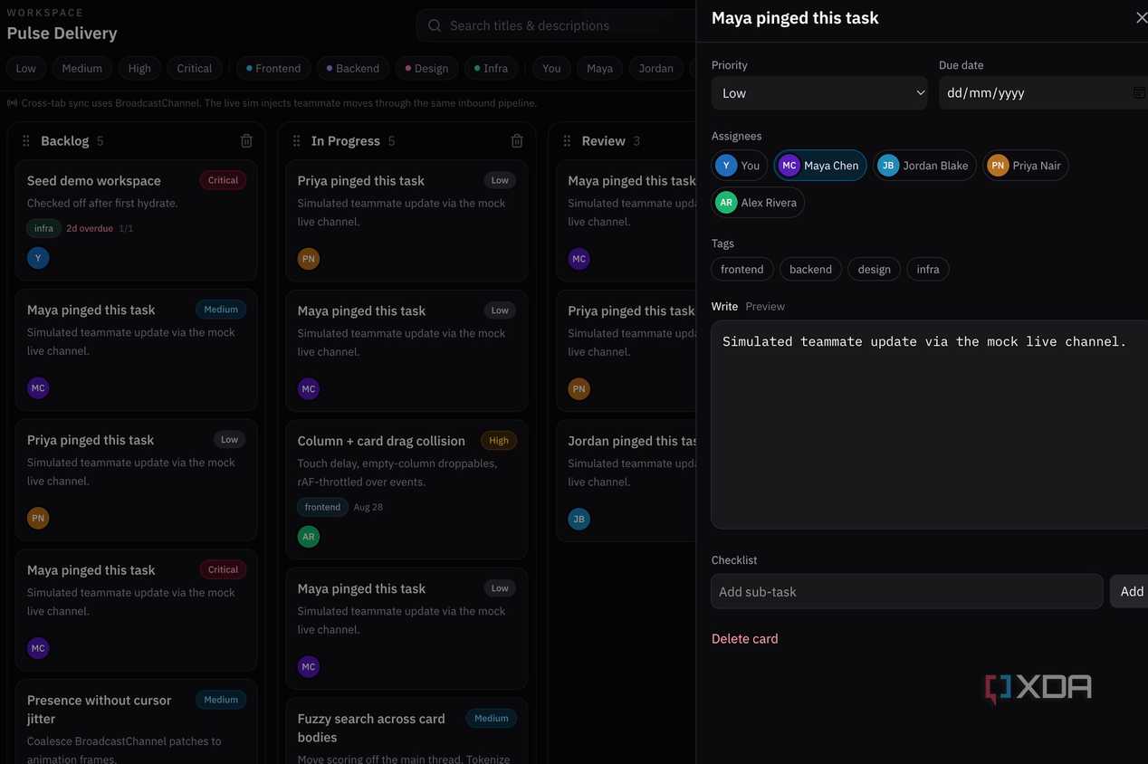Assign Priya Nair to the card
The image size is (1148, 764).
(x=1026, y=166)
